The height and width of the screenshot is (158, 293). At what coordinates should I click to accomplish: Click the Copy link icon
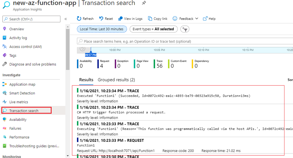(150, 19)
